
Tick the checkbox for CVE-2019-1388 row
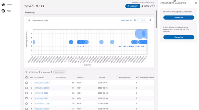[x=27, y=93]
